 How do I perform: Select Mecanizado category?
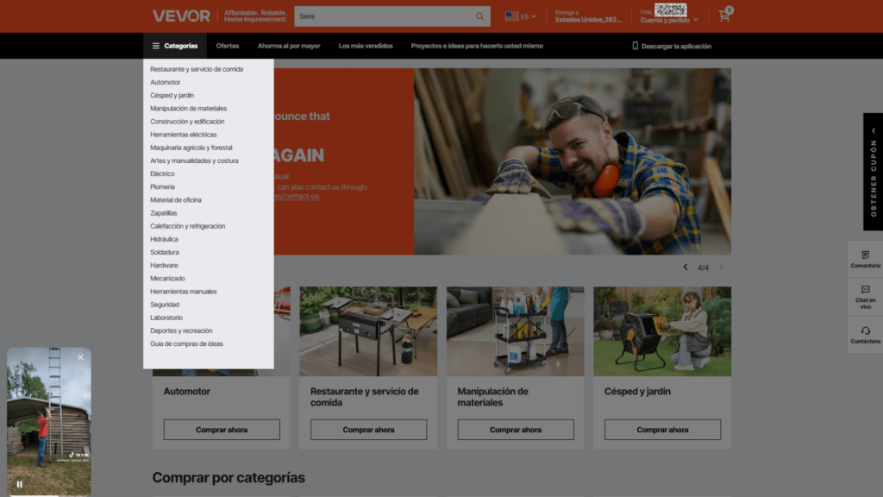[167, 279]
